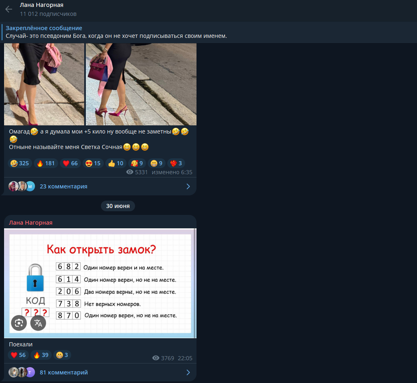Screen dimensions: 417x383
Task: Open the 81 комментарий thread link
Action: (63, 372)
